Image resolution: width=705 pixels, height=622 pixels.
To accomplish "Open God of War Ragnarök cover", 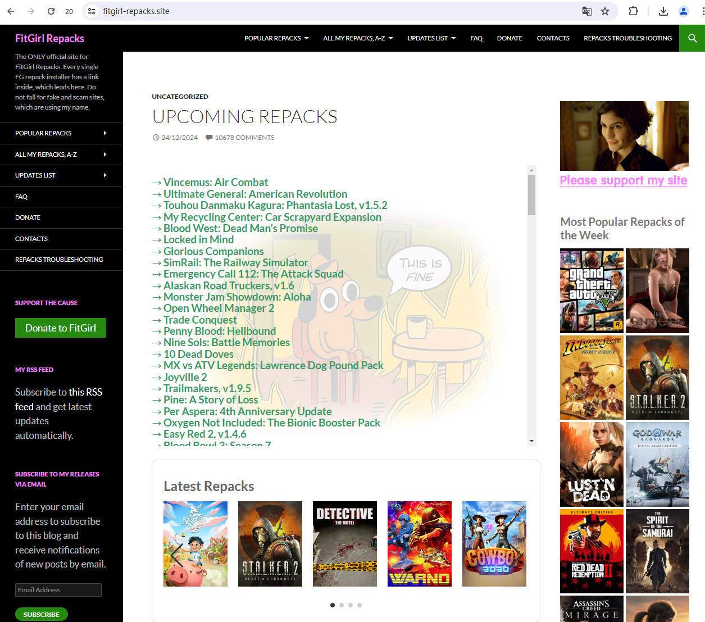I will [x=657, y=465].
